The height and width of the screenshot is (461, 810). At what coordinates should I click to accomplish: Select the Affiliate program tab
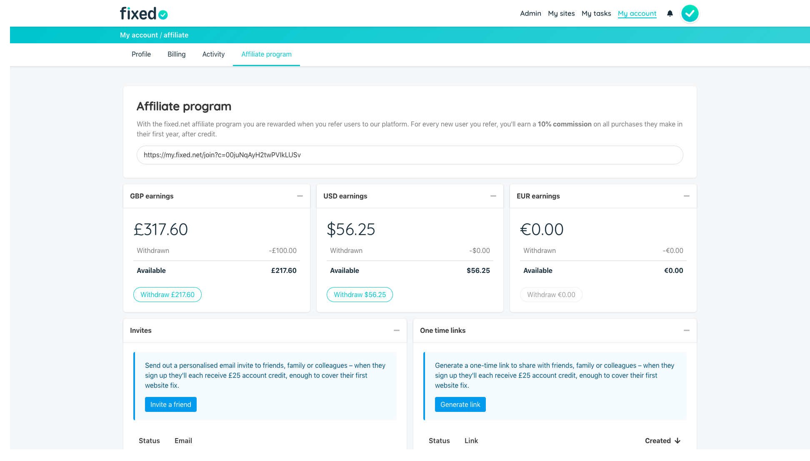coord(266,54)
